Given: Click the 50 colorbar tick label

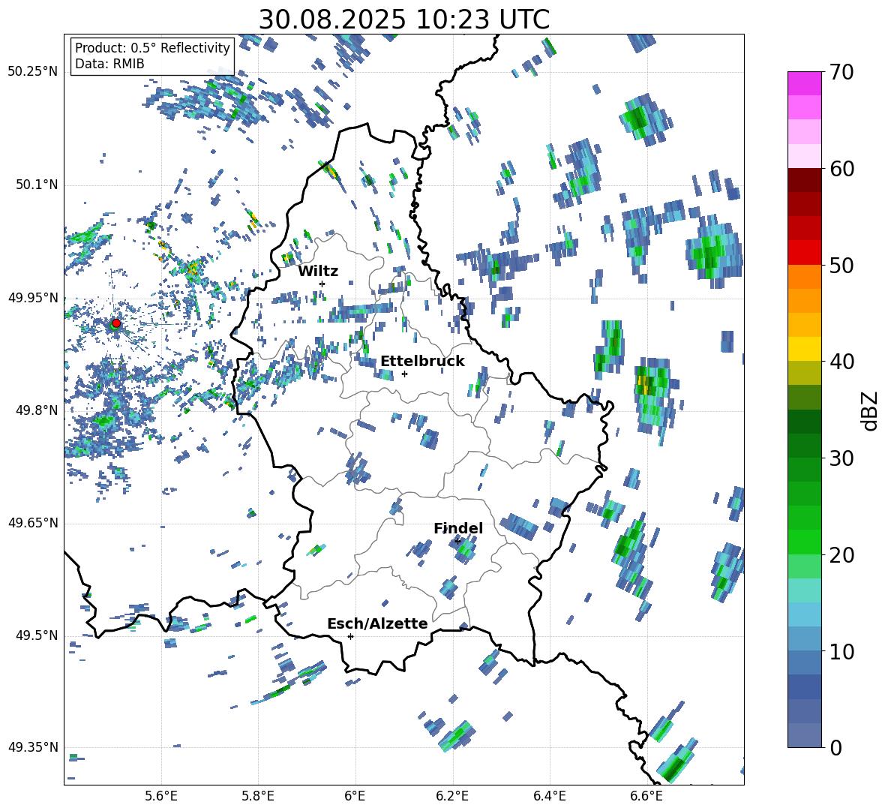Looking at the screenshot, I should click(x=841, y=266).
